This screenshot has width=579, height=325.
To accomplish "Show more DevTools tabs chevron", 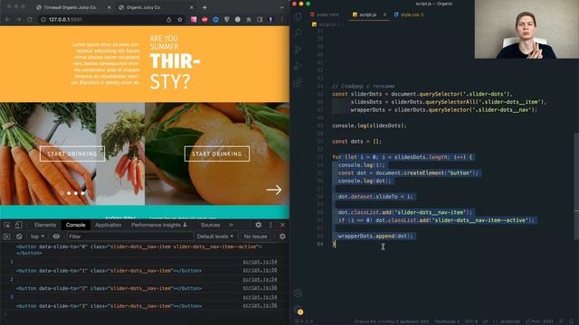I will (x=232, y=225).
